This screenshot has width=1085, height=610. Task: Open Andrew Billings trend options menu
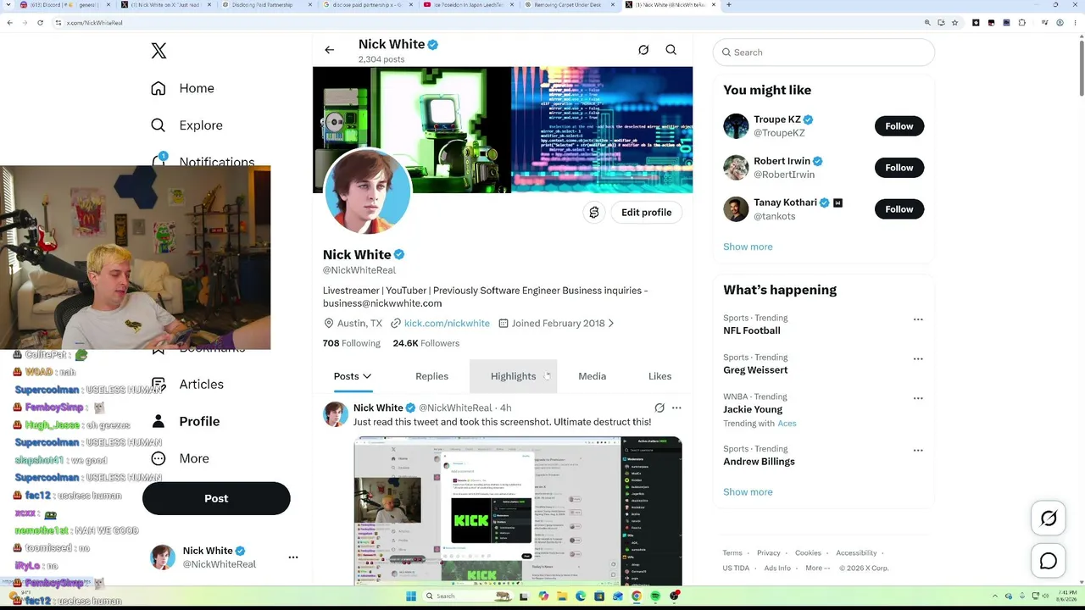pyautogui.click(x=918, y=450)
